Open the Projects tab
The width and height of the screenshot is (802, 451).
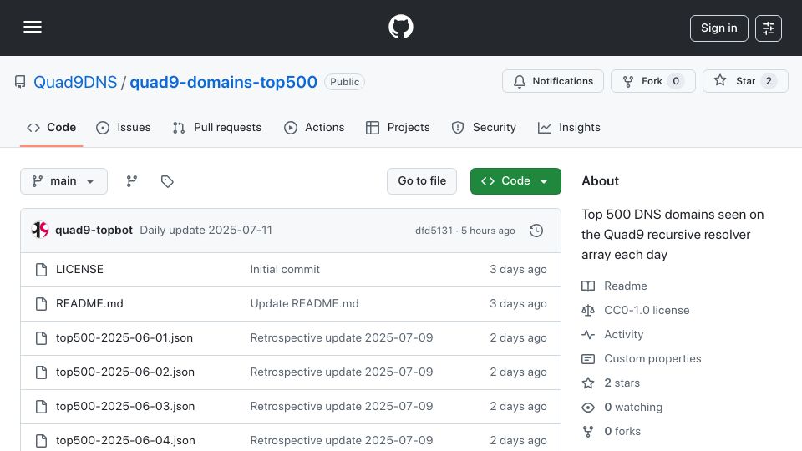click(x=398, y=127)
